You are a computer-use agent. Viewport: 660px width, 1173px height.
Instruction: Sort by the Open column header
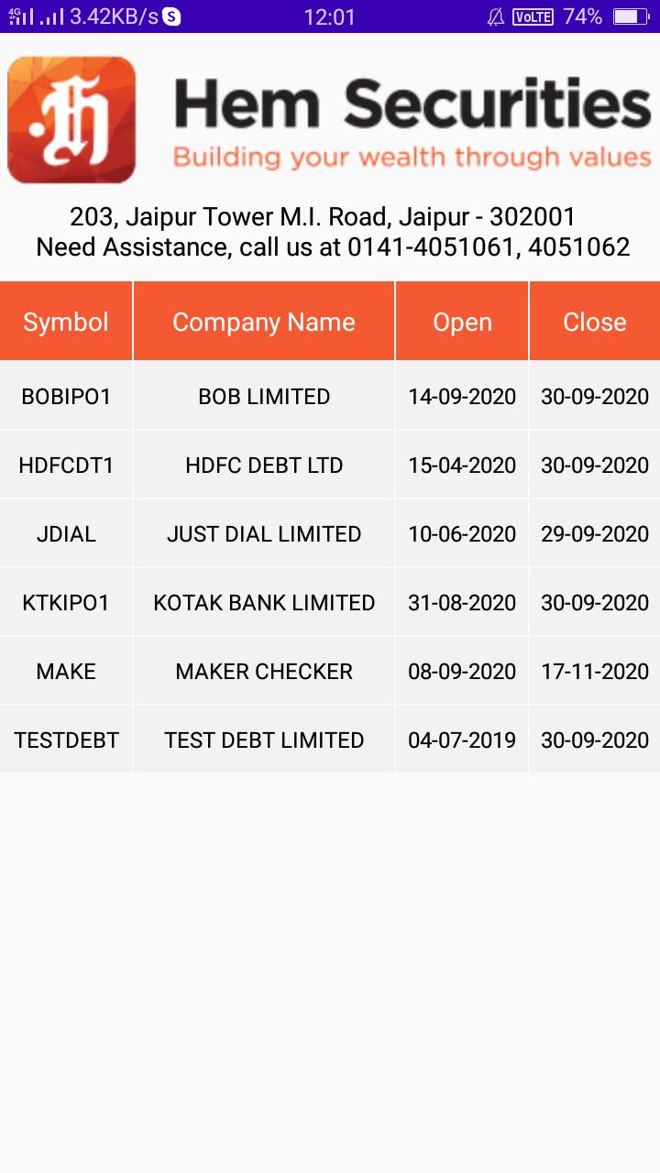point(462,322)
